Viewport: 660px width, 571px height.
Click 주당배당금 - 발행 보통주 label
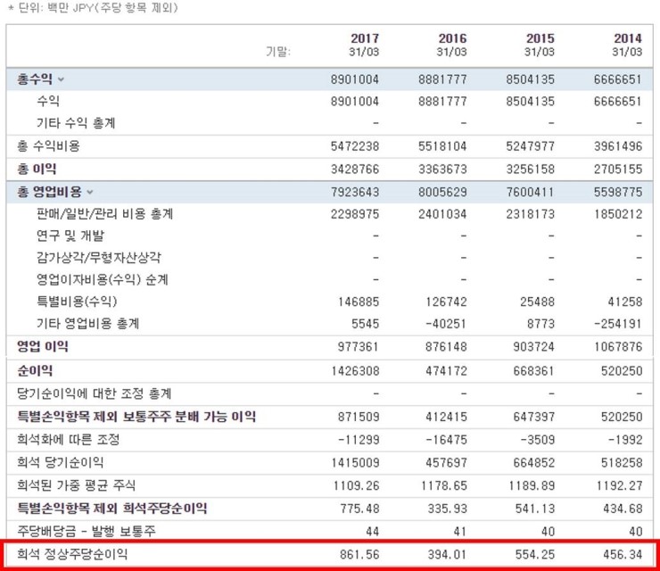tap(87, 531)
